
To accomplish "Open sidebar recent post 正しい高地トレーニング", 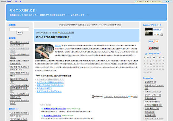I will [20, 44].
